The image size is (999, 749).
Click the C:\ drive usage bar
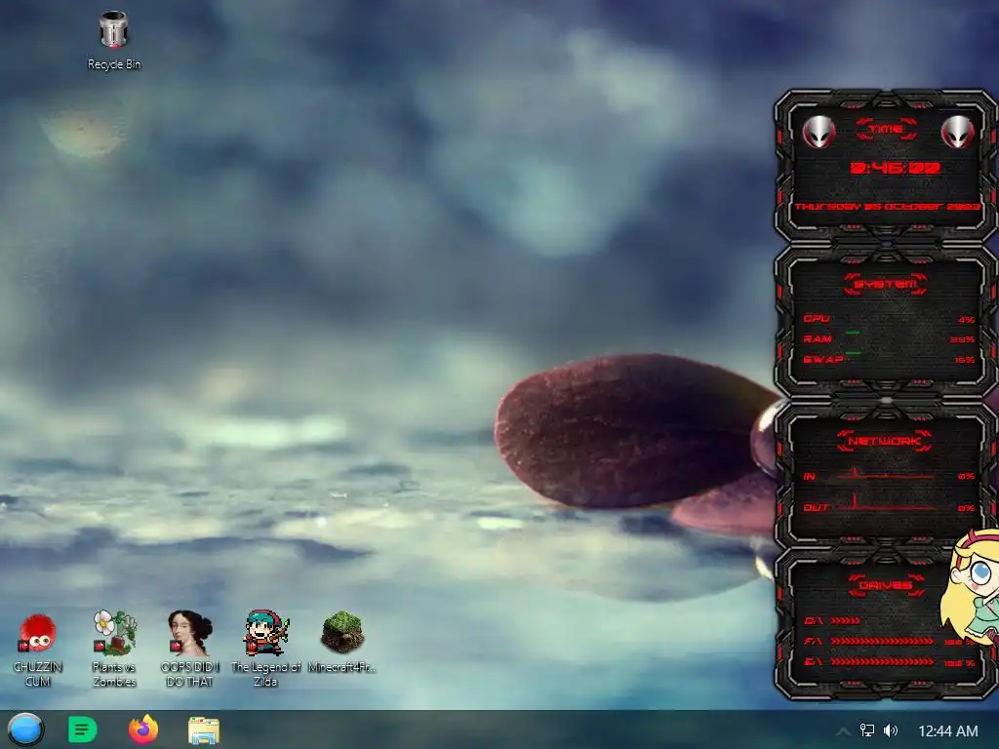click(846, 620)
